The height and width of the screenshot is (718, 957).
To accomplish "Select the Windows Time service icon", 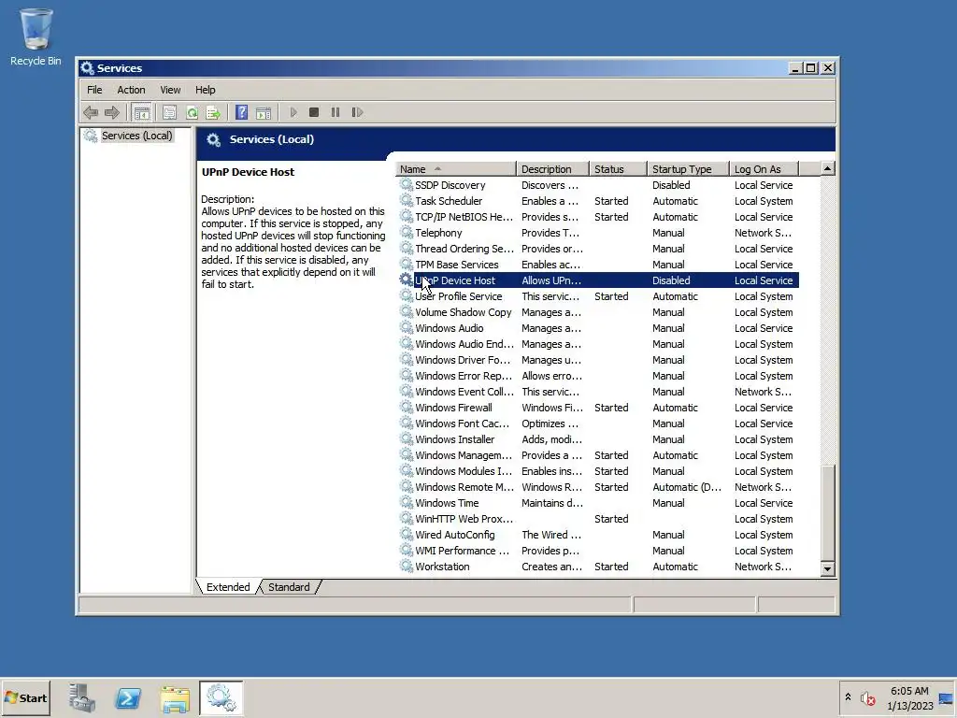I will tap(406, 502).
